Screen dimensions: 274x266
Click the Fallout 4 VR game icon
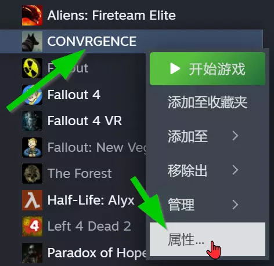32,121
